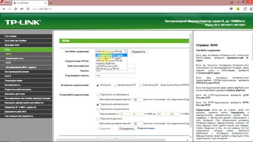Select Подключить по требованию radio

pos(98,95)
